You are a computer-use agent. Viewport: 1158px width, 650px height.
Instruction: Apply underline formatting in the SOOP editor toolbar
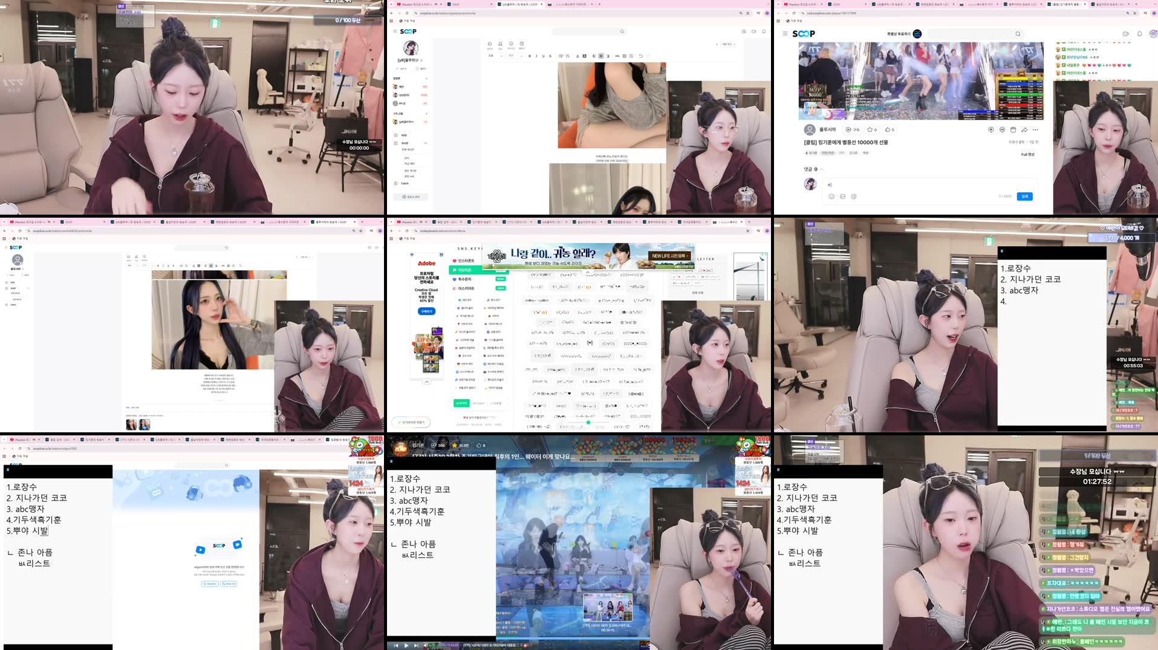click(x=544, y=56)
